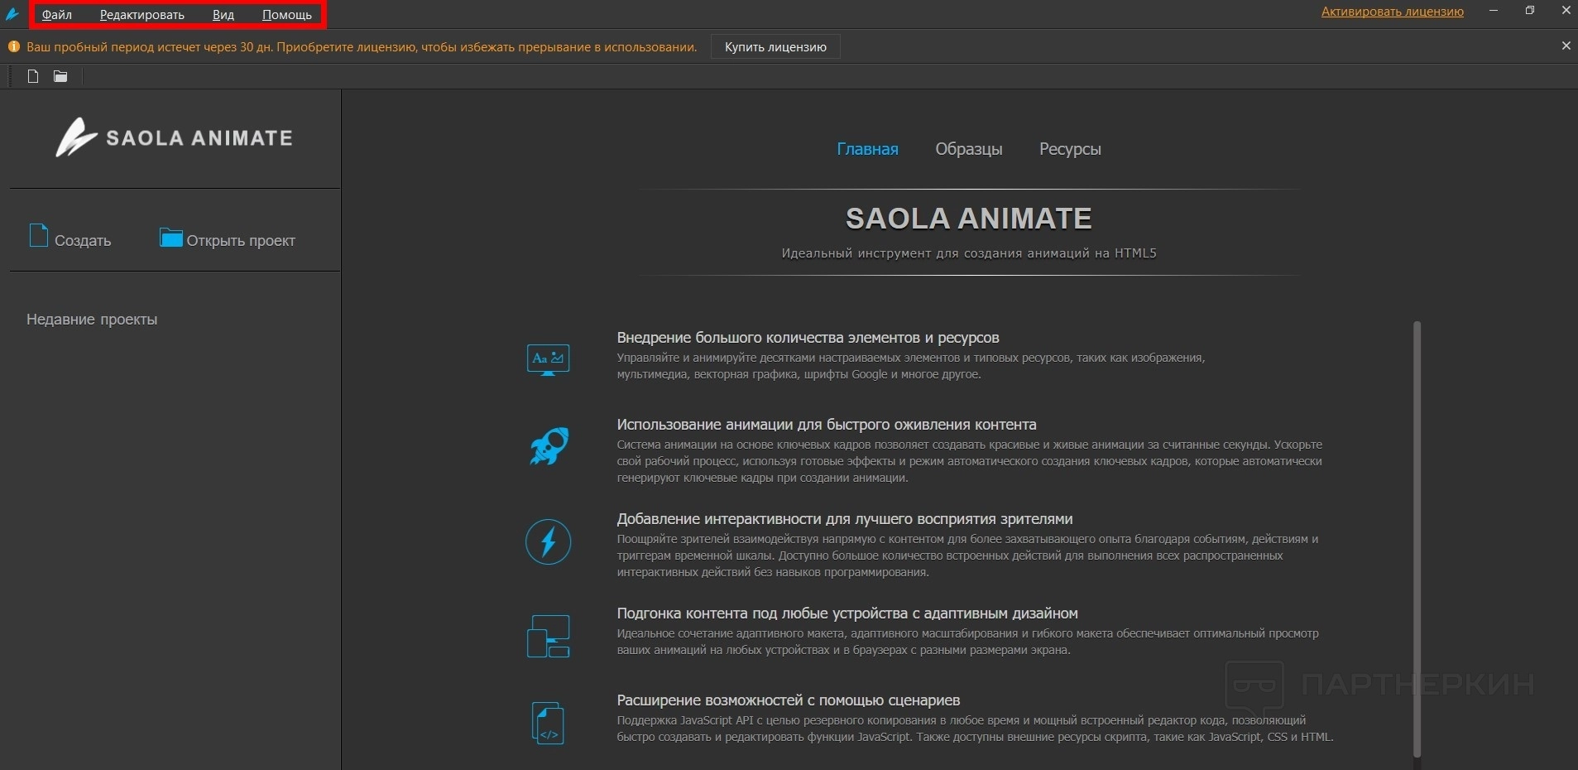Viewport: 1578px width, 770px height.
Task: Click the blue page icon beside Создать
Action: click(x=39, y=236)
